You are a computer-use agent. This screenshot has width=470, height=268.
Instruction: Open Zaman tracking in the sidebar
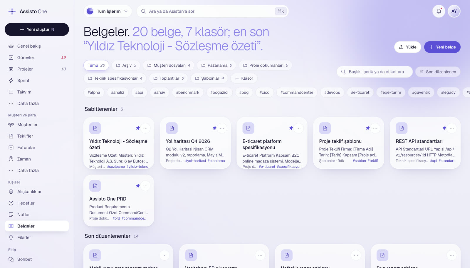click(x=37, y=159)
